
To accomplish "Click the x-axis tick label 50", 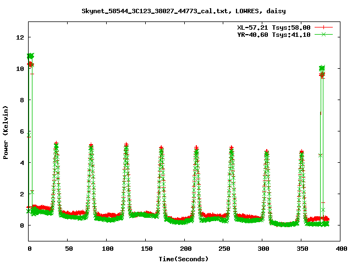I will click(69, 249).
